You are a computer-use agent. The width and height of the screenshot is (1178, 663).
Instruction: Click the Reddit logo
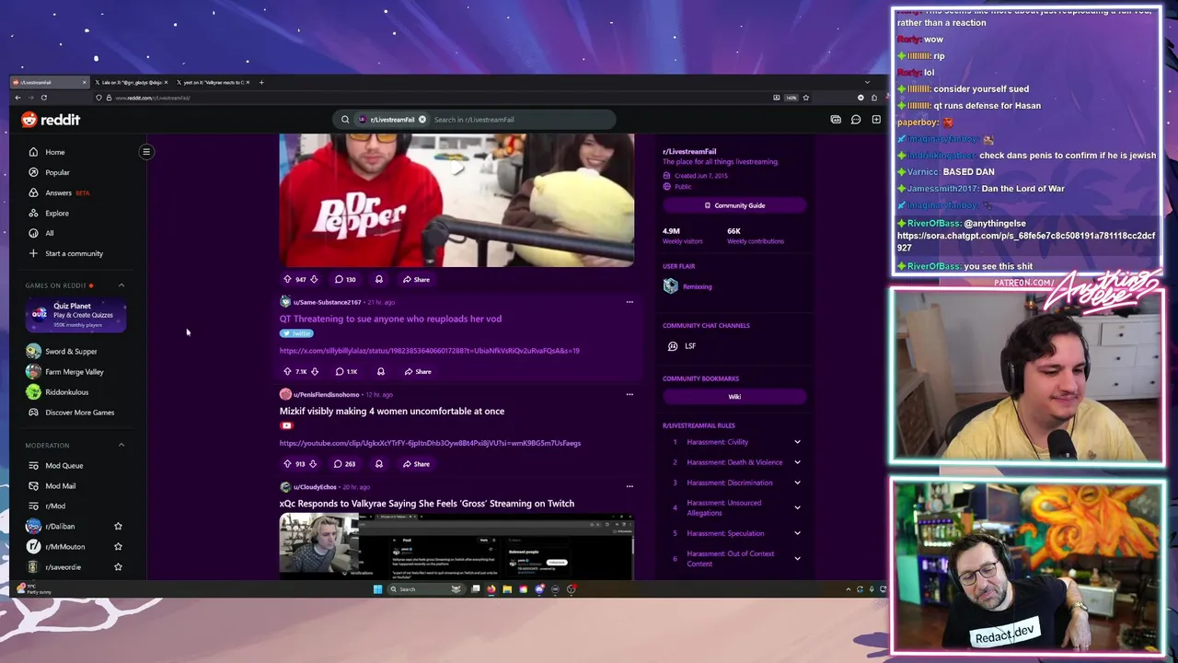click(x=51, y=120)
